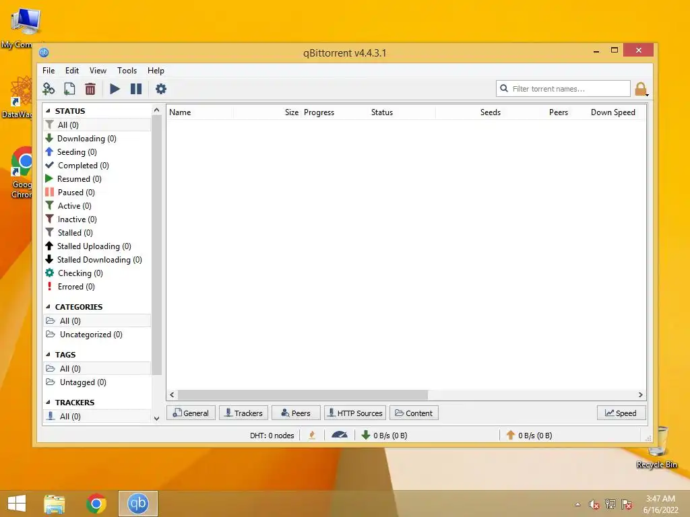Screen dimensions: 690x517
Task: Sort by the Seeds column header
Action: 469,112
